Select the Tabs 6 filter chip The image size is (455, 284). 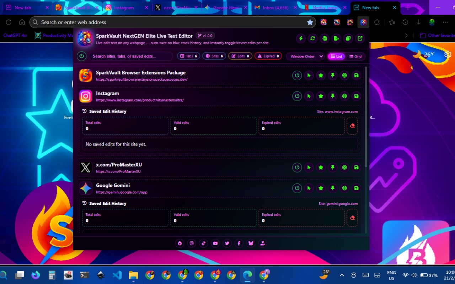[188, 56]
